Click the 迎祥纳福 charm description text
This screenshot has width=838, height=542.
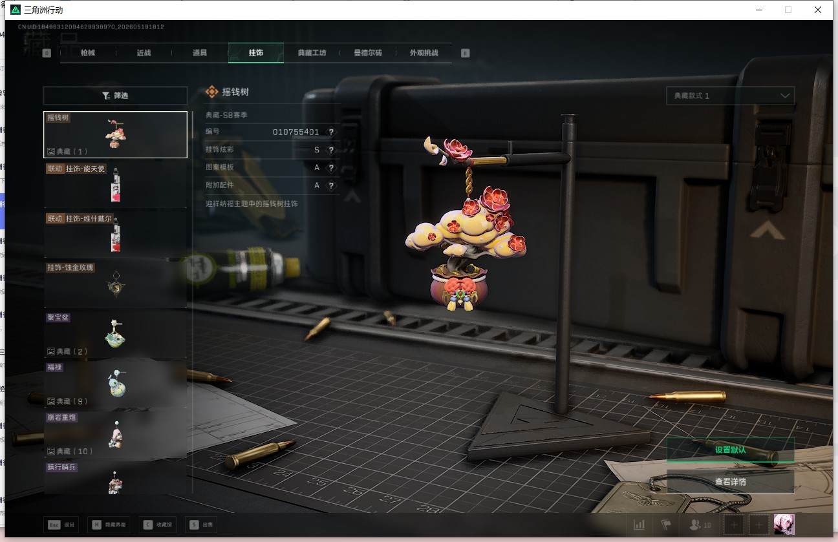[252, 203]
